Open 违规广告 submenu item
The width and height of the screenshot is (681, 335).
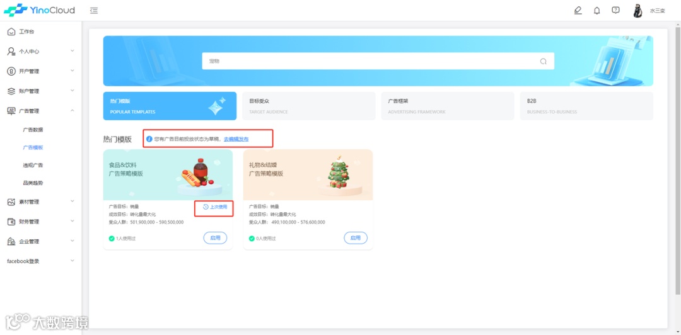click(33, 166)
